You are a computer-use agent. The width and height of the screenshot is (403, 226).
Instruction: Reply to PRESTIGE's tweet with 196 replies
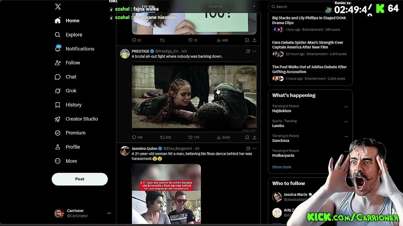(137, 137)
